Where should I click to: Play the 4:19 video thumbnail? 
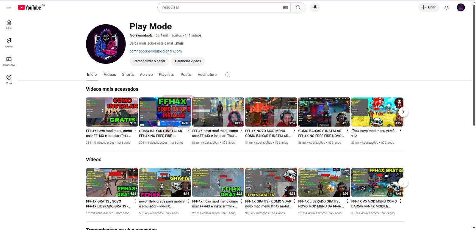coord(165,183)
